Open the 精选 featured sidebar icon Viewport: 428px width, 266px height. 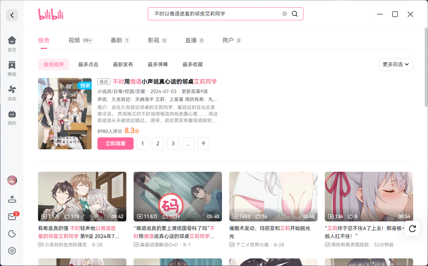pos(12,68)
